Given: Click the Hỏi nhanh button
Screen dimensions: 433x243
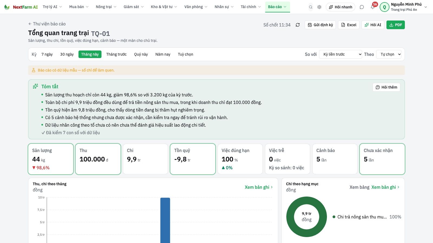Looking at the screenshot, I should point(341,7).
